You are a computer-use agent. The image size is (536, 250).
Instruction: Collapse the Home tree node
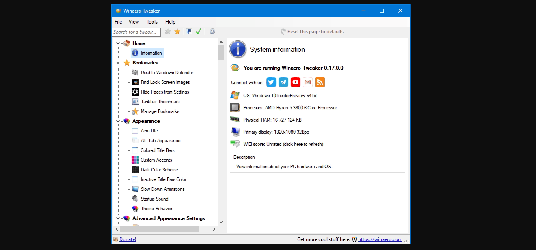click(x=118, y=43)
